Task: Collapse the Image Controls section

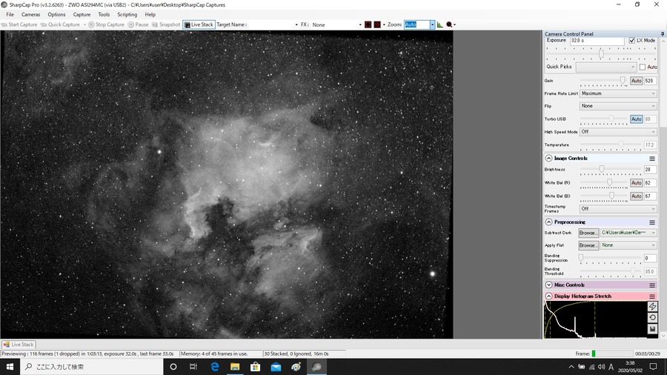Action: point(548,158)
